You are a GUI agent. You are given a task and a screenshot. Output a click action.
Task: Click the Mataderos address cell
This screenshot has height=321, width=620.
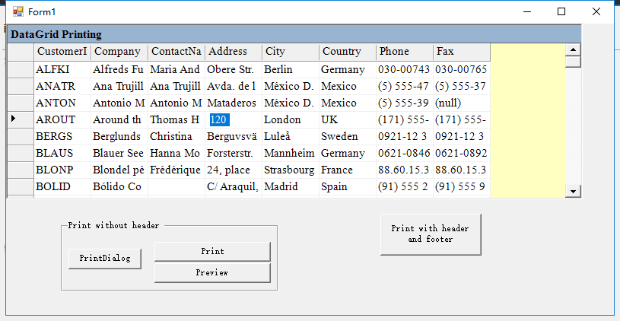click(234, 103)
